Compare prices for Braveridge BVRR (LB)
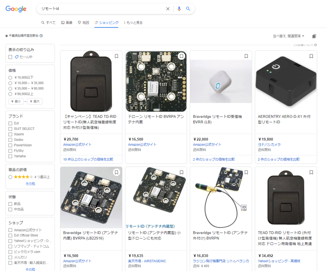This screenshot has height=271, width=327. point(214,159)
